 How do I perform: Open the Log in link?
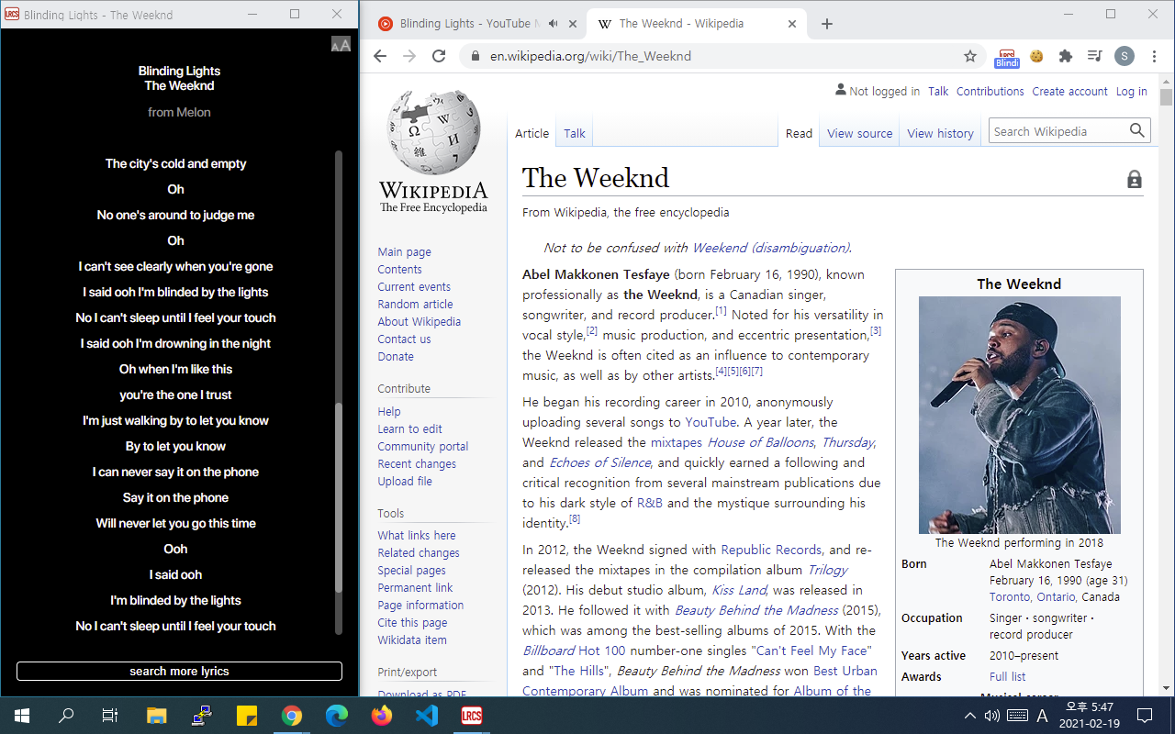pyautogui.click(x=1131, y=92)
